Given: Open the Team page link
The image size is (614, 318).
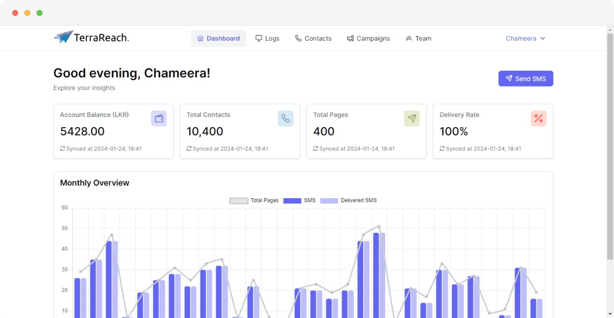Looking at the screenshot, I should (418, 38).
